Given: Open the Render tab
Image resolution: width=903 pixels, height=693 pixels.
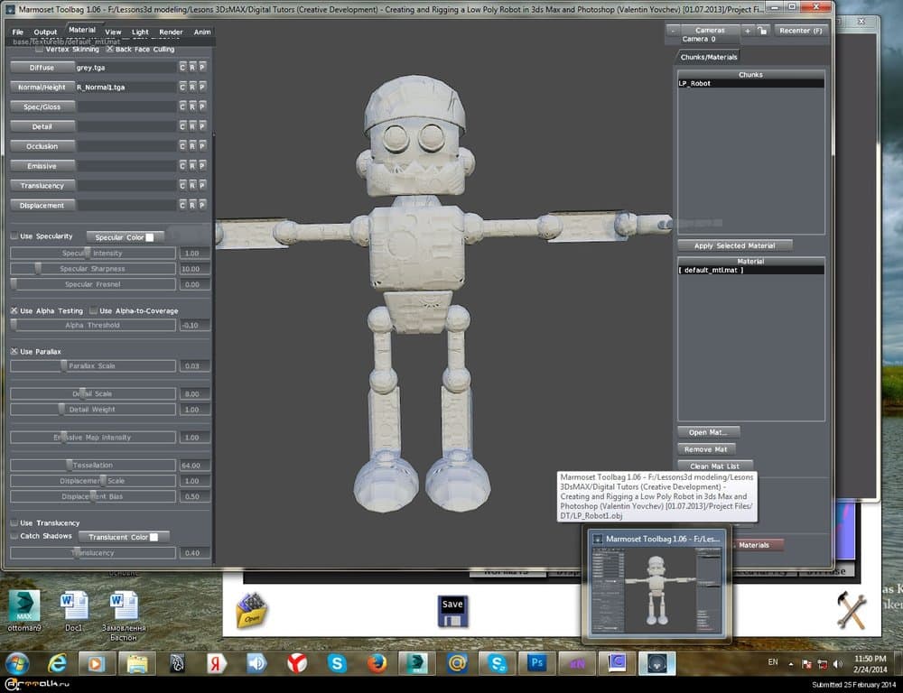Looking at the screenshot, I should tap(171, 32).
